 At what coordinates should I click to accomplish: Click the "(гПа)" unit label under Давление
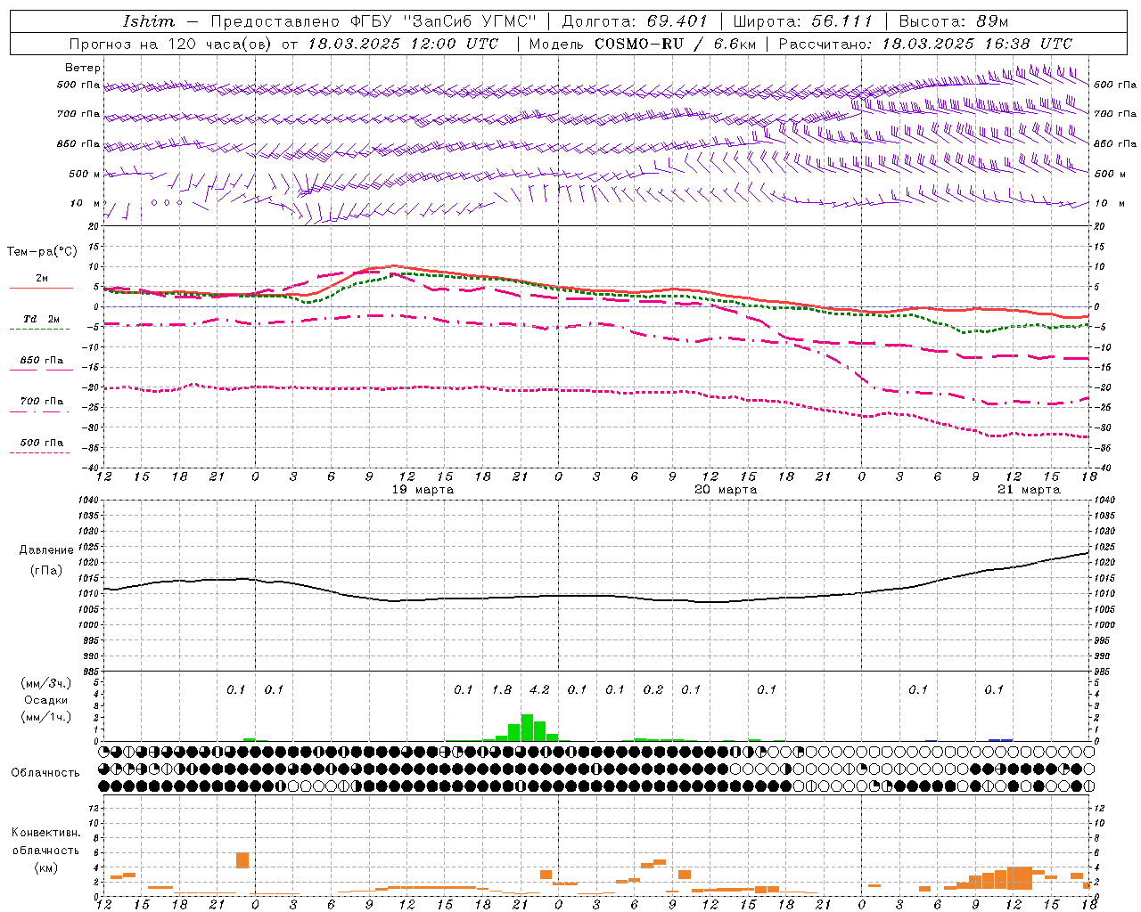46,571
